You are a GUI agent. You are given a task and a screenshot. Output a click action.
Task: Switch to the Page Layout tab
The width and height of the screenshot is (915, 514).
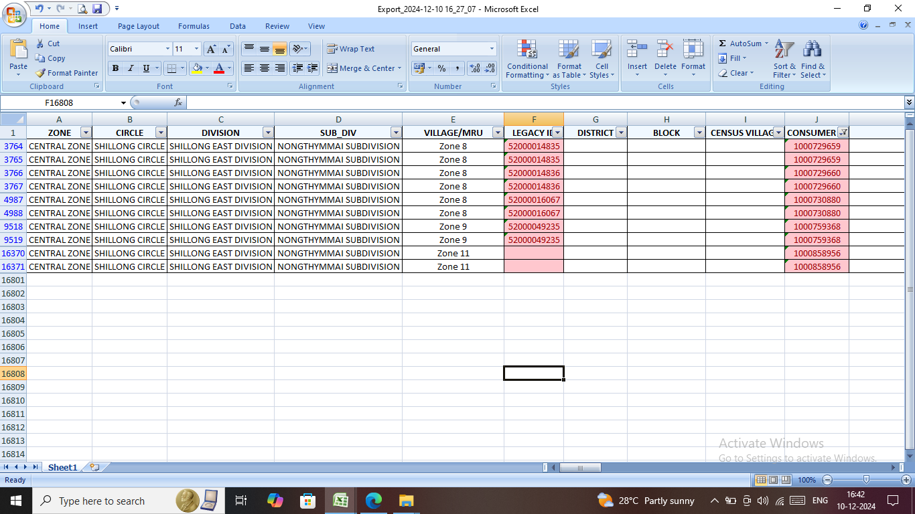(139, 26)
